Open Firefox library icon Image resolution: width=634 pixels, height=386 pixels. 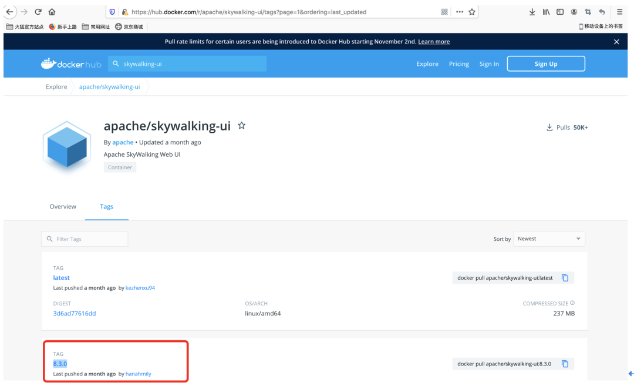(x=547, y=12)
